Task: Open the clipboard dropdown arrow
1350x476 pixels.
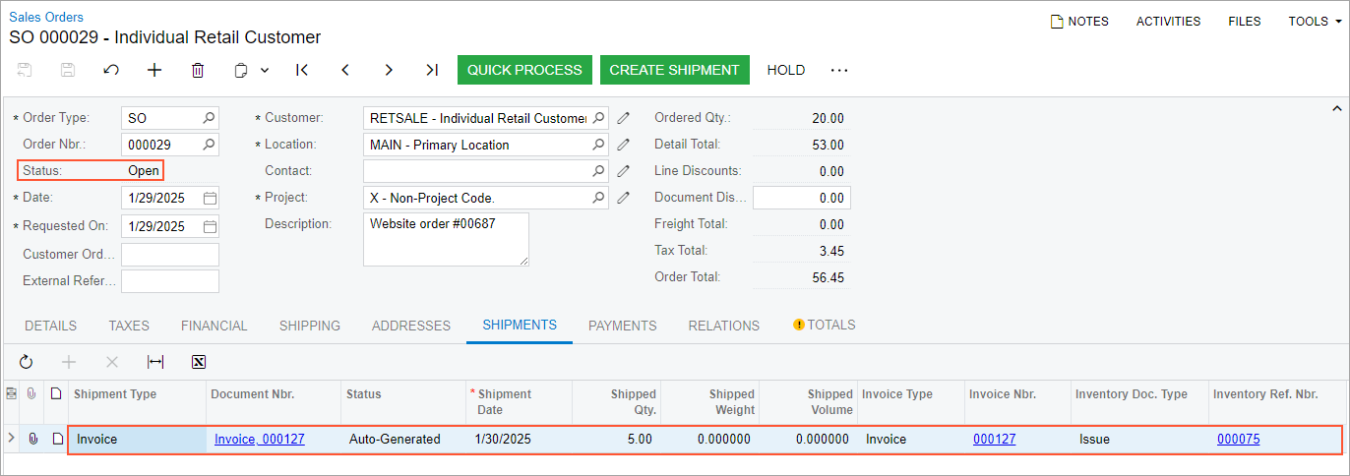Action: pos(265,70)
